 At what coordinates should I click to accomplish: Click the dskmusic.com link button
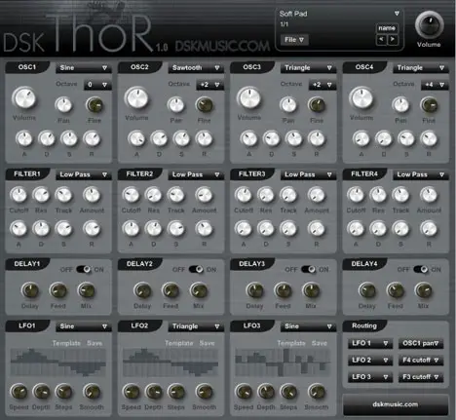[x=396, y=404]
